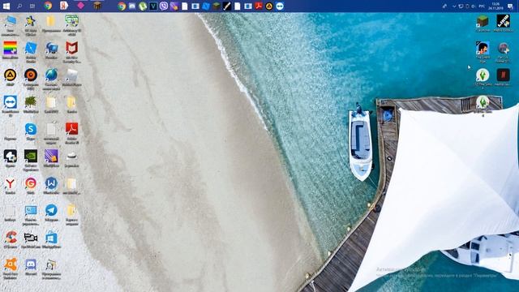
Task: Select the blue globe desktop shortcut
Action: click(x=51, y=79)
